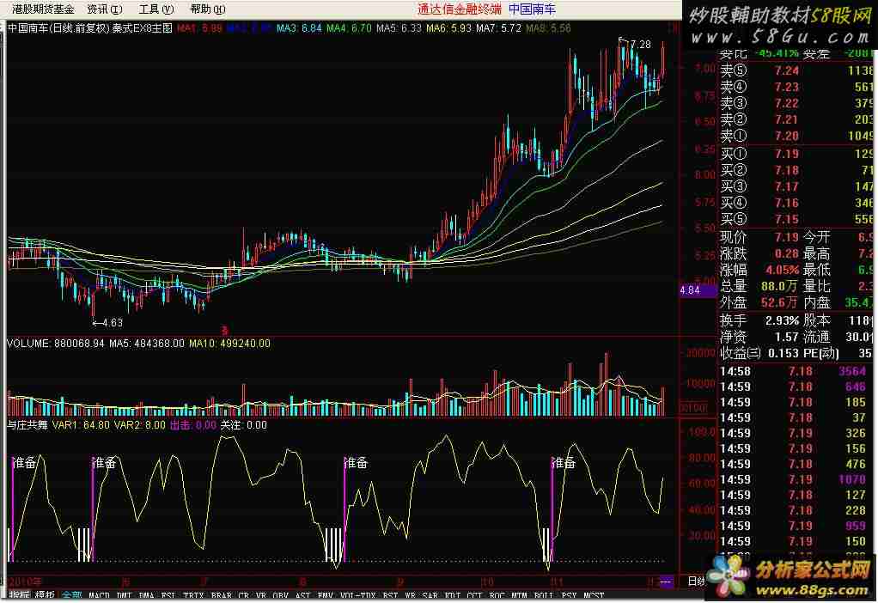Click the 现价 value 7.19
The width and height of the screenshot is (878, 603).
[787, 237]
